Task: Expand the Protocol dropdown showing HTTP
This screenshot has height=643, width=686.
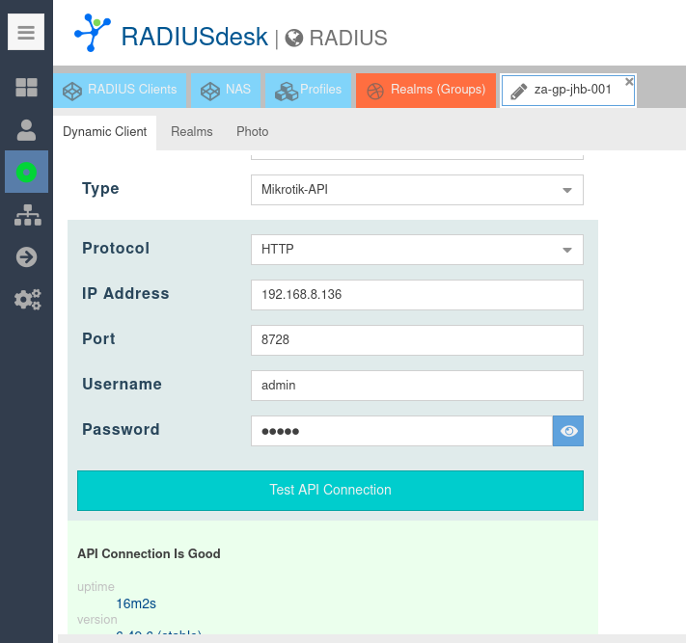Action: click(567, 250)
